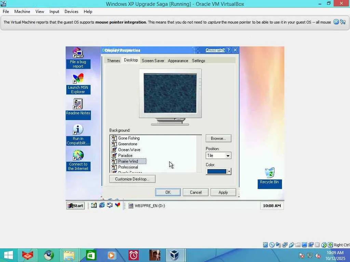Open the XP Start menu
Screen dimensions: 350x262
76,206
